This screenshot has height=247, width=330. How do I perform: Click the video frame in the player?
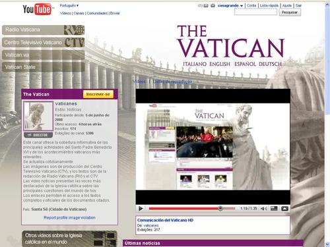(x=213, y=147)
